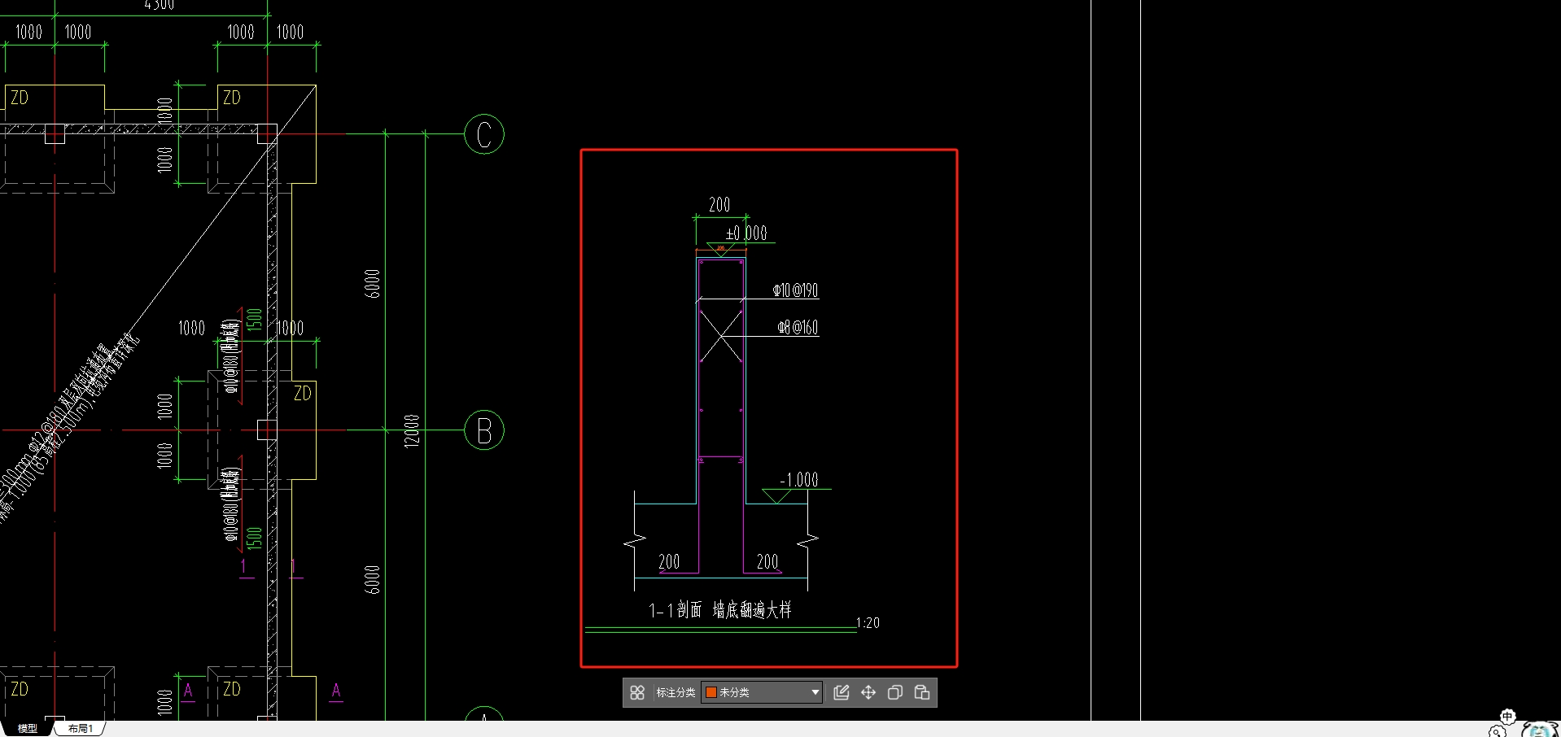Click the Φ8@160 rebar annotation text
1561x737 pixels.
(798, 328)
